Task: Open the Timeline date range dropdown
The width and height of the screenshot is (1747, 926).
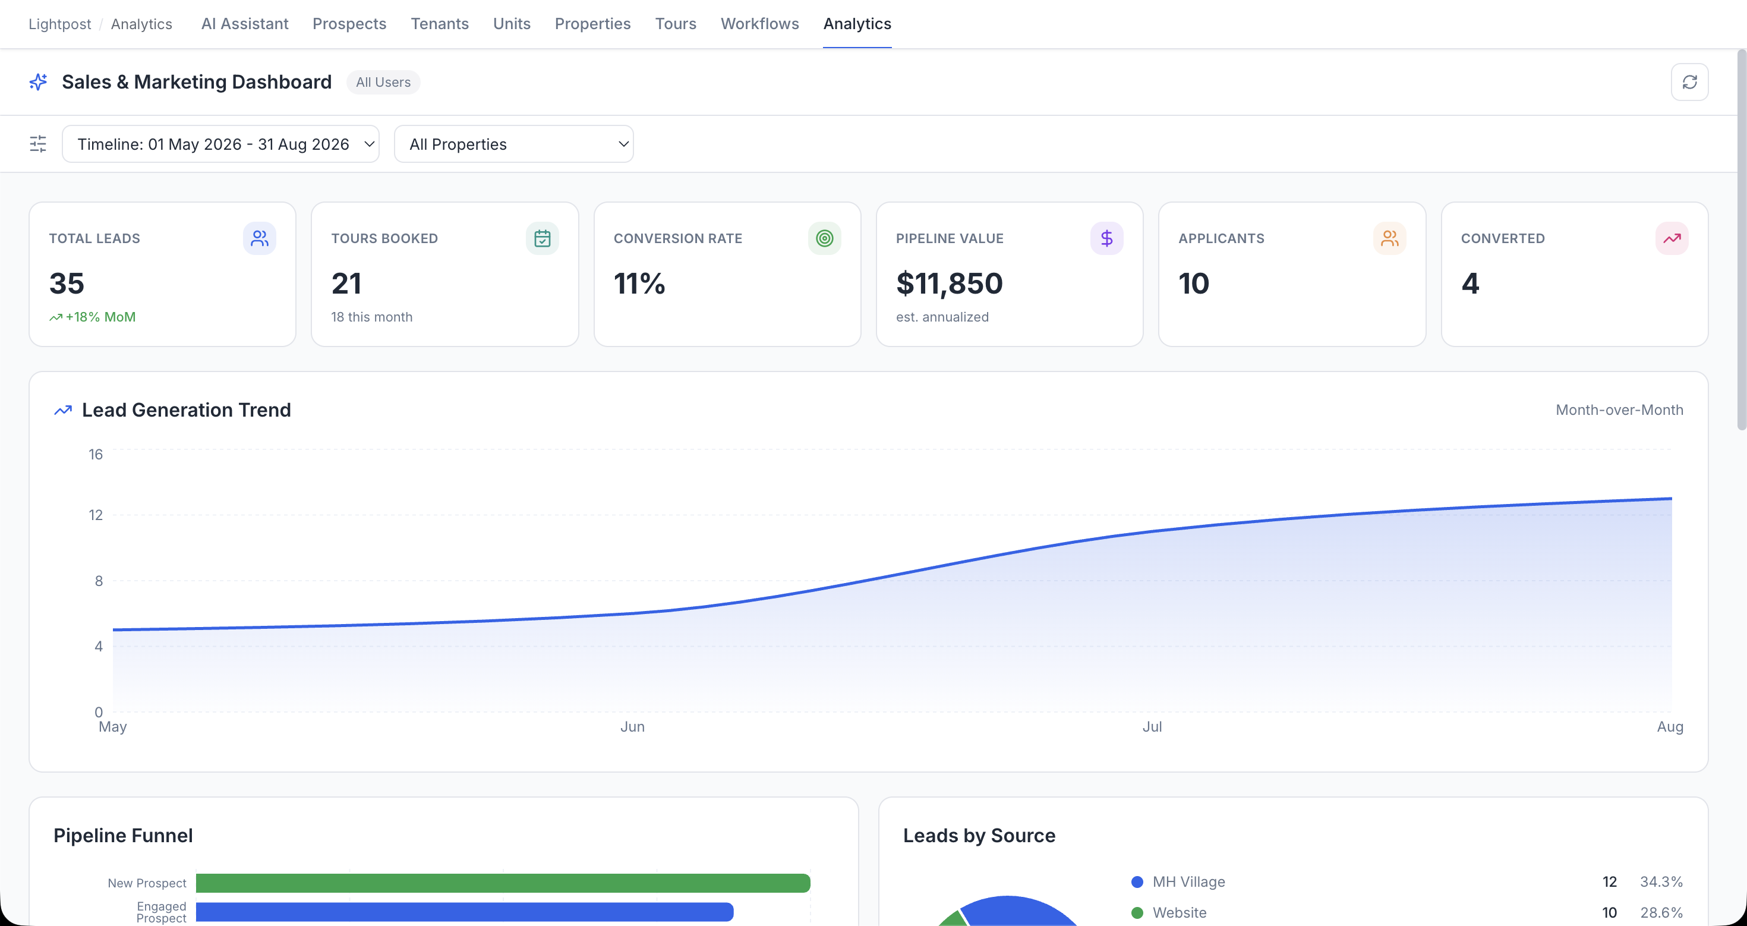Action: (x=220, y=144)
